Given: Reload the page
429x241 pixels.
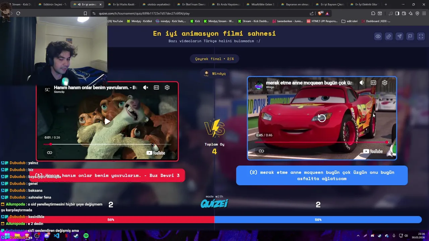Looking at the screenshot, I should [18, 13].
